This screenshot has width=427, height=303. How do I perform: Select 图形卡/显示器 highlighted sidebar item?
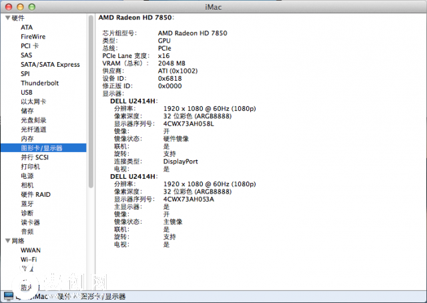tap(41, 147)
